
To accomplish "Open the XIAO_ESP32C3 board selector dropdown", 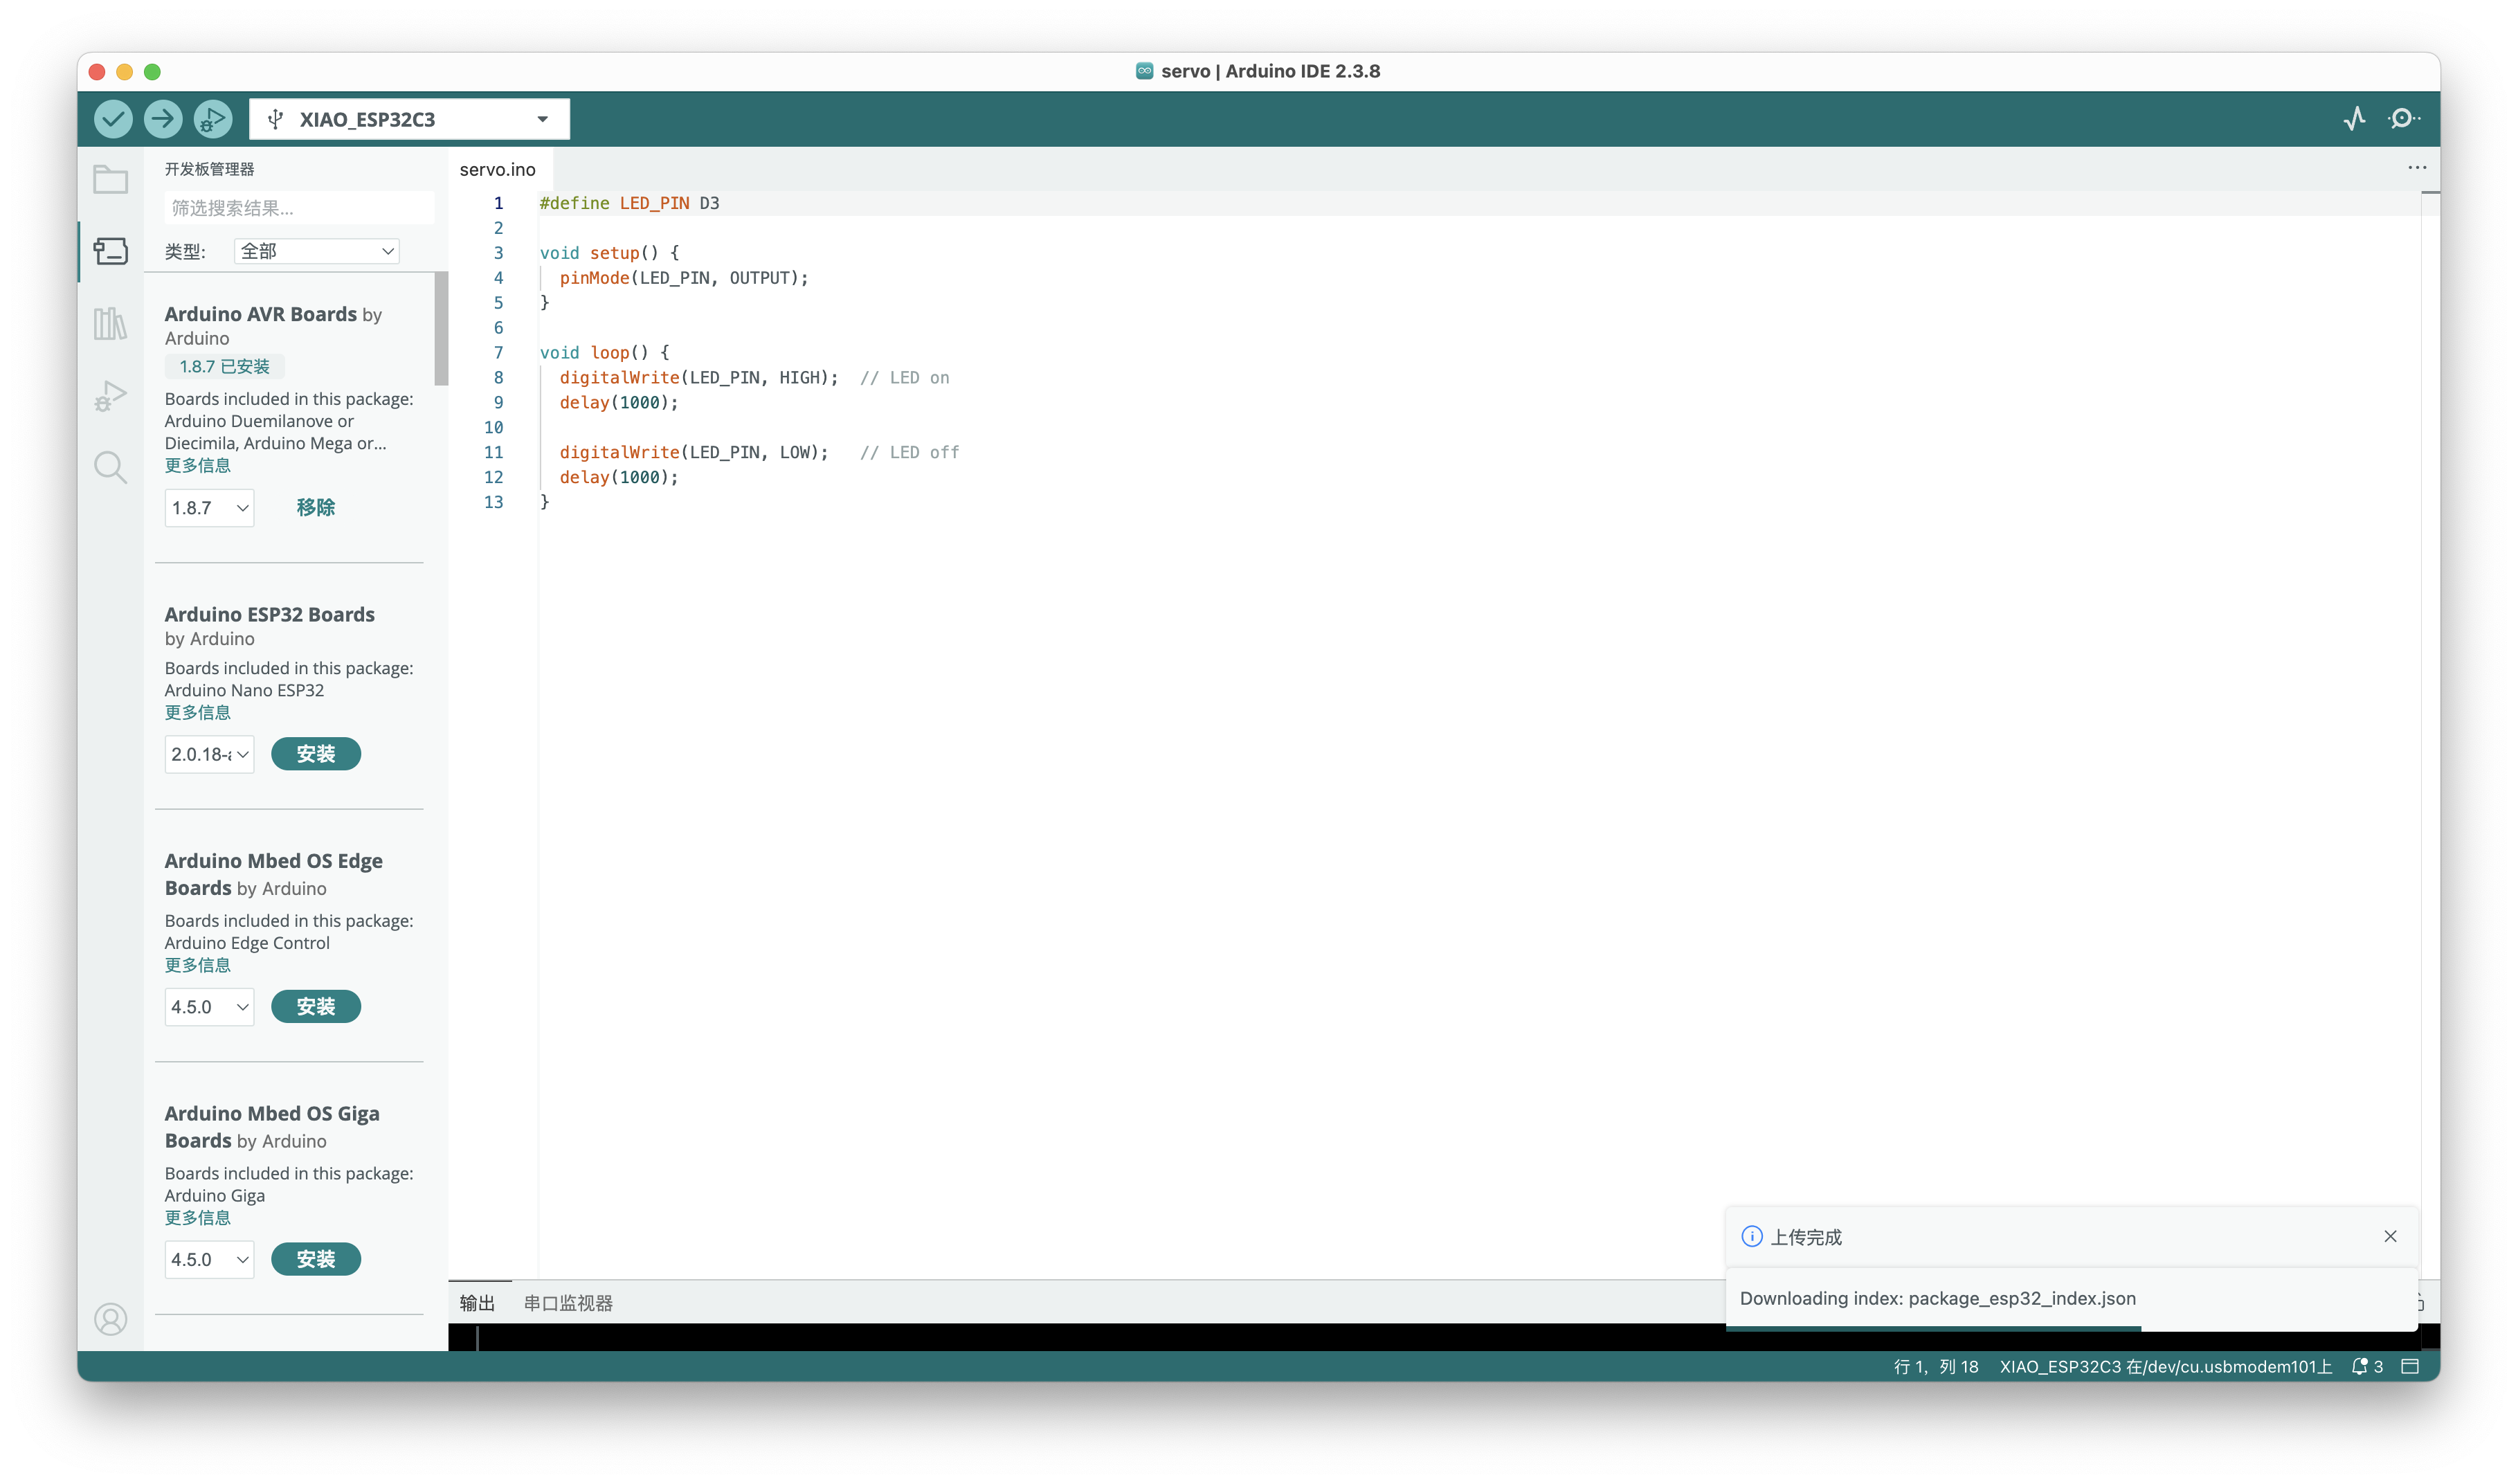I will tap(409, 119).
